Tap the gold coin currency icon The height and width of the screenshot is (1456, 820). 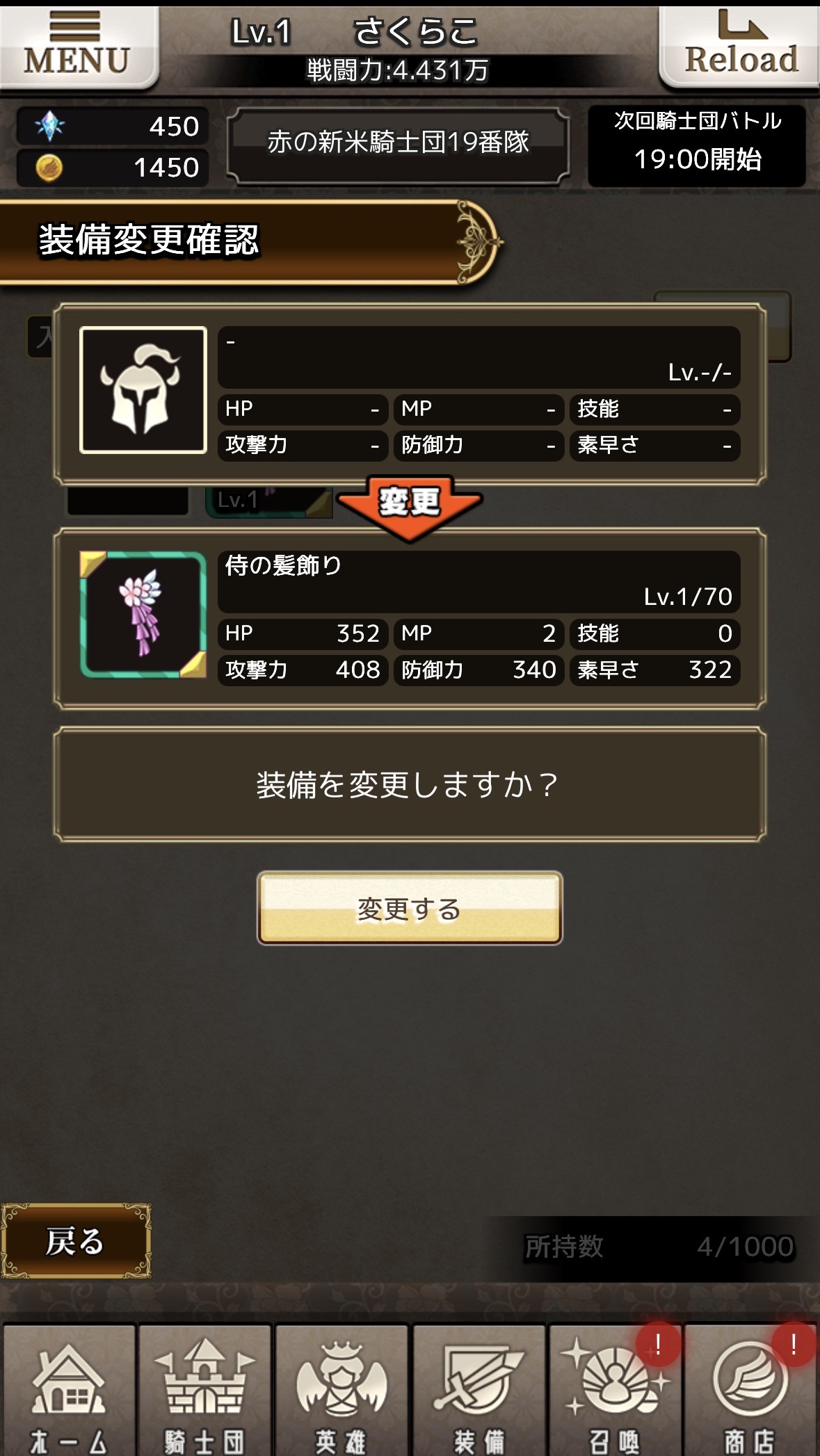[49, 168]
